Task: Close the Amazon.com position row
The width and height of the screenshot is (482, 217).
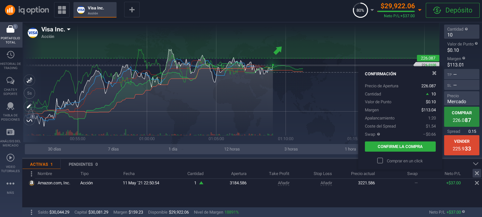Action: pos(477,183)
